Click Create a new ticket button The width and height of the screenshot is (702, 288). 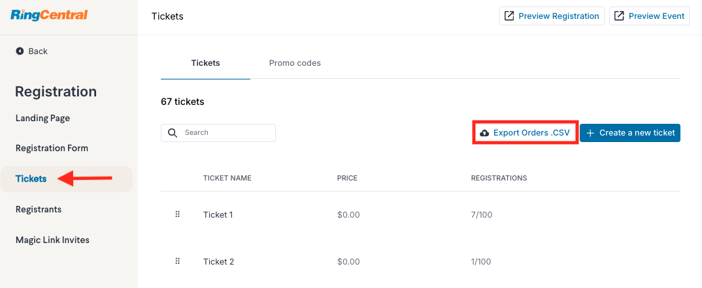pos(630,133)
